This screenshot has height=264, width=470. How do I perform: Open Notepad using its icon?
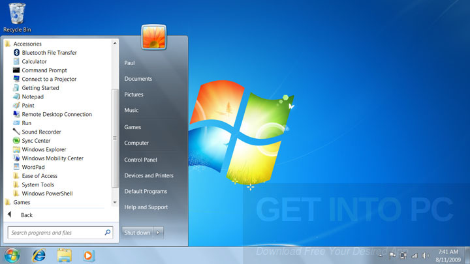coord(16,96)
